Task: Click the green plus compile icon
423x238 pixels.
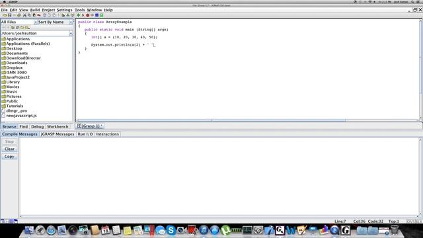Action: click(78, 15)
